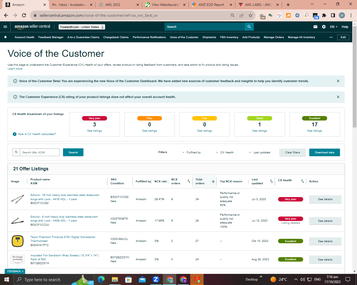Click the bookmark flag icon before Account Health
The width and height of the screenshot is (357, 285).
pos(5,37)
